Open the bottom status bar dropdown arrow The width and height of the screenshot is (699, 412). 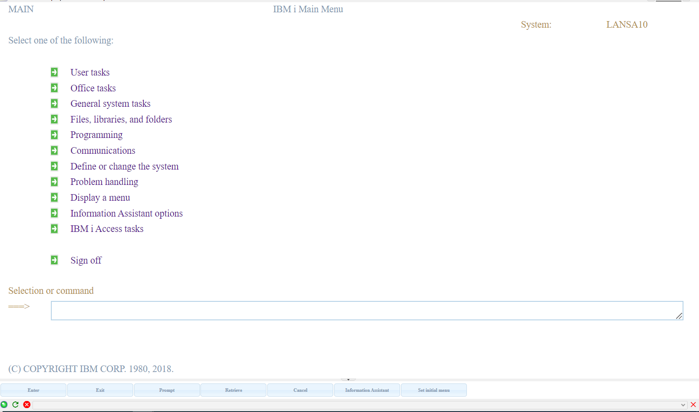tap(683, 405)
